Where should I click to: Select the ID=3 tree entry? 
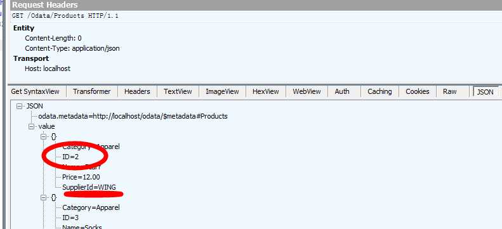[x=70, y=218]
